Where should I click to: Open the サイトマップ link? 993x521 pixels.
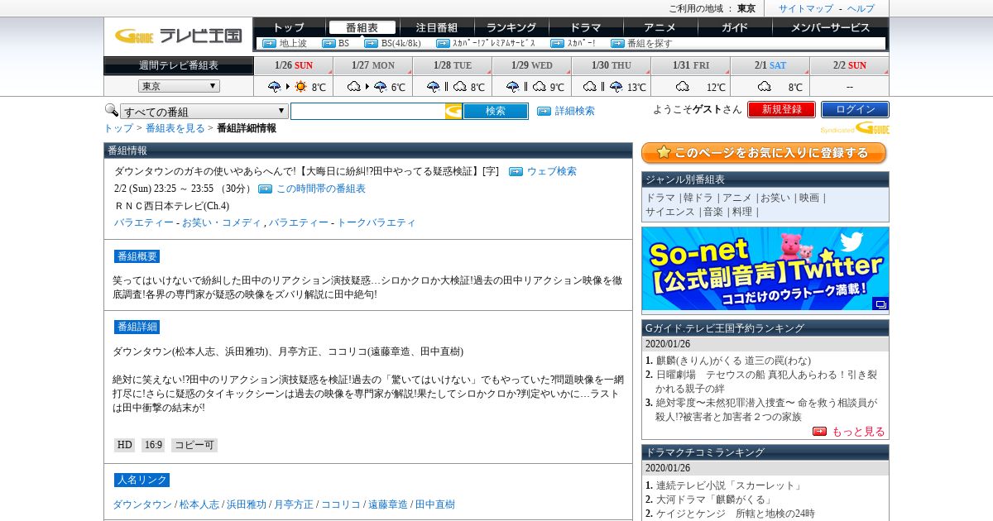(806, 8)
